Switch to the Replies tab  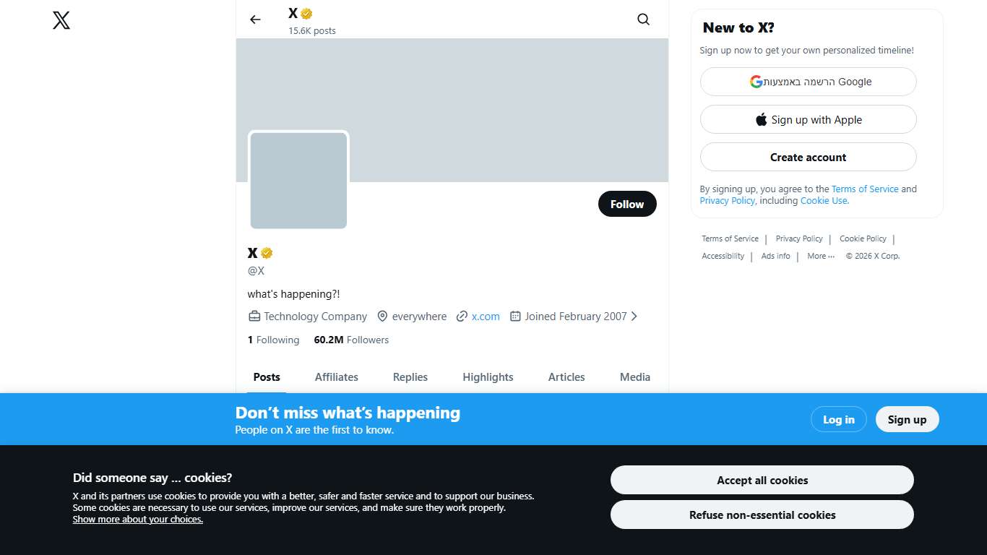click(410, 377)
